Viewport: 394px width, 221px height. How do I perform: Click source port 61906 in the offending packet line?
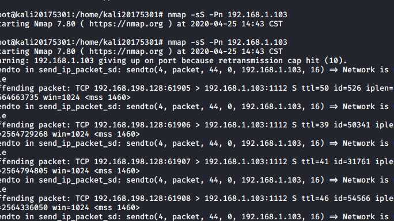point(179,125)
